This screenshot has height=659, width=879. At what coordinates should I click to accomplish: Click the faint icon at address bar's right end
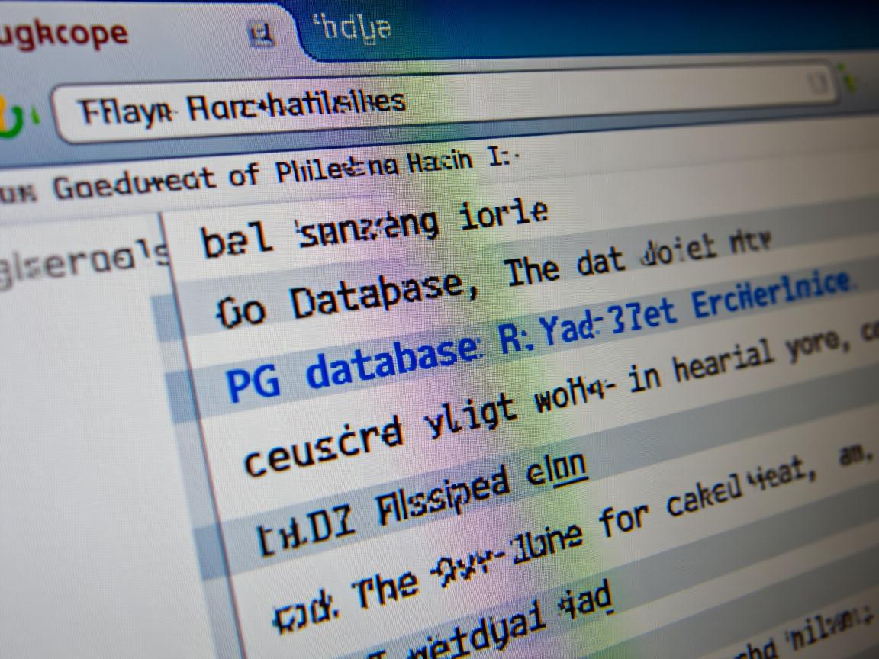(822, 83)
